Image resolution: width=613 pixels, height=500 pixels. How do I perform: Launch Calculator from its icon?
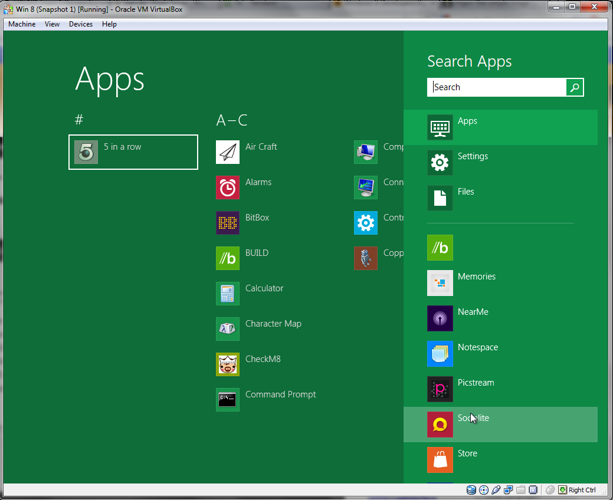(x=228, y=294)
